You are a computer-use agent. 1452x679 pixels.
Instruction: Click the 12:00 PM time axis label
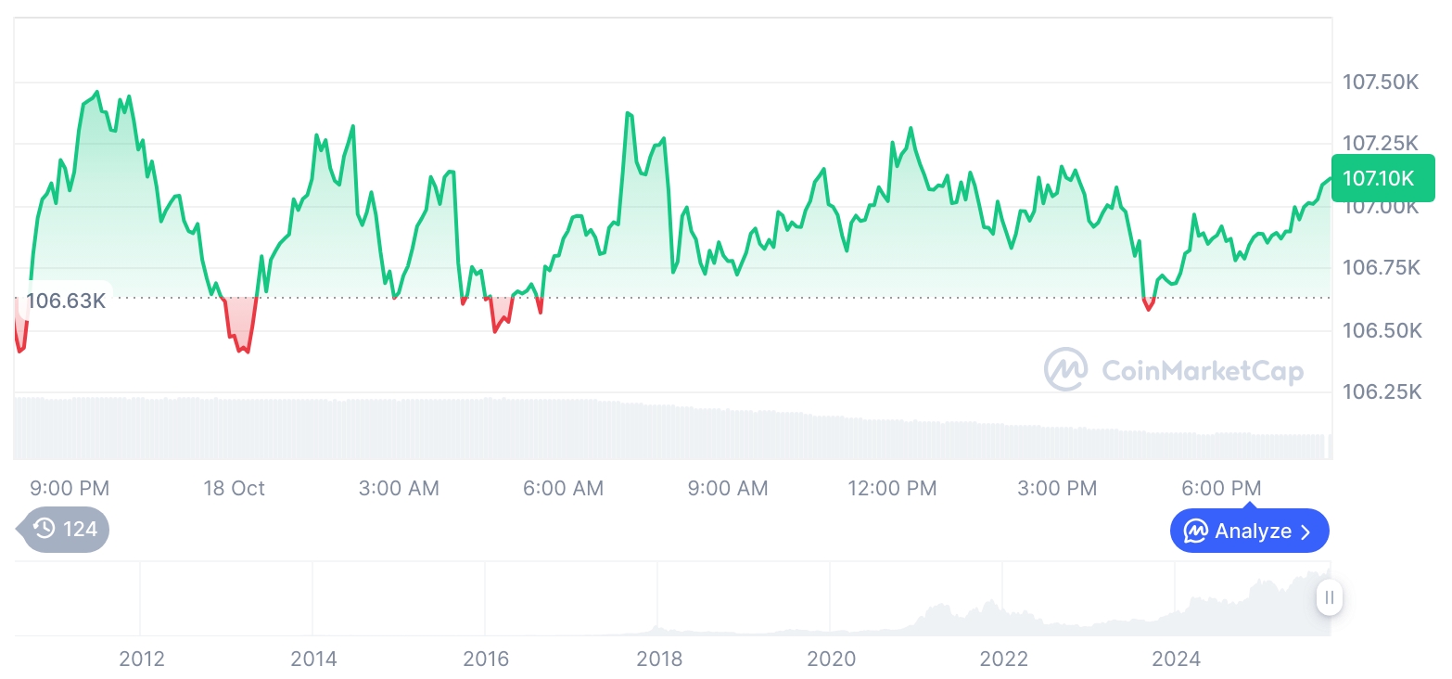coord(892,488)
